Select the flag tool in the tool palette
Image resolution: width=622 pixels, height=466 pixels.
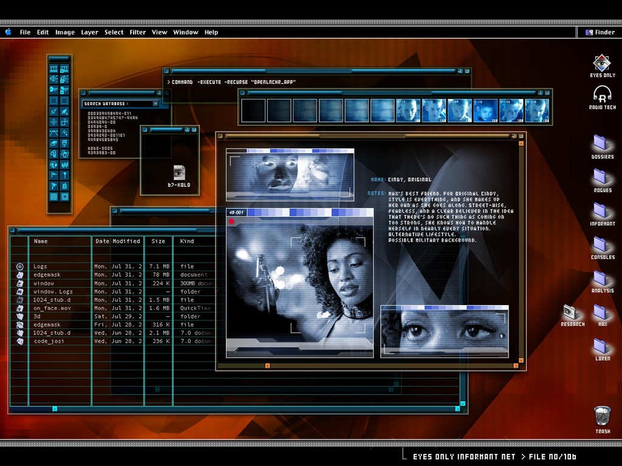[54, 175]
